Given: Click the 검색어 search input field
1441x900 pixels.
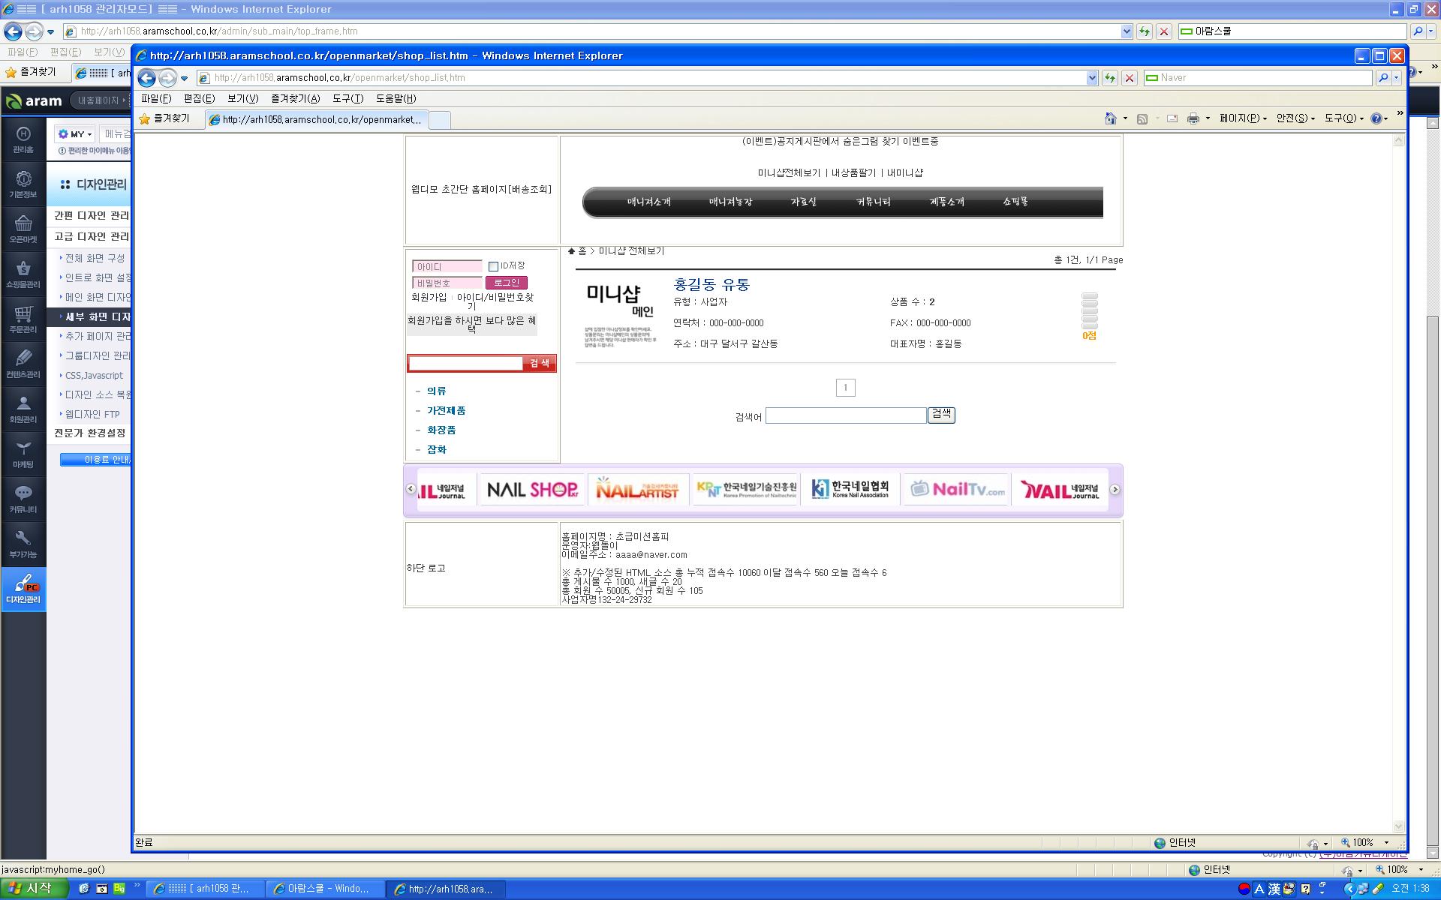Looking at the screenshot, I should point(846,415).
